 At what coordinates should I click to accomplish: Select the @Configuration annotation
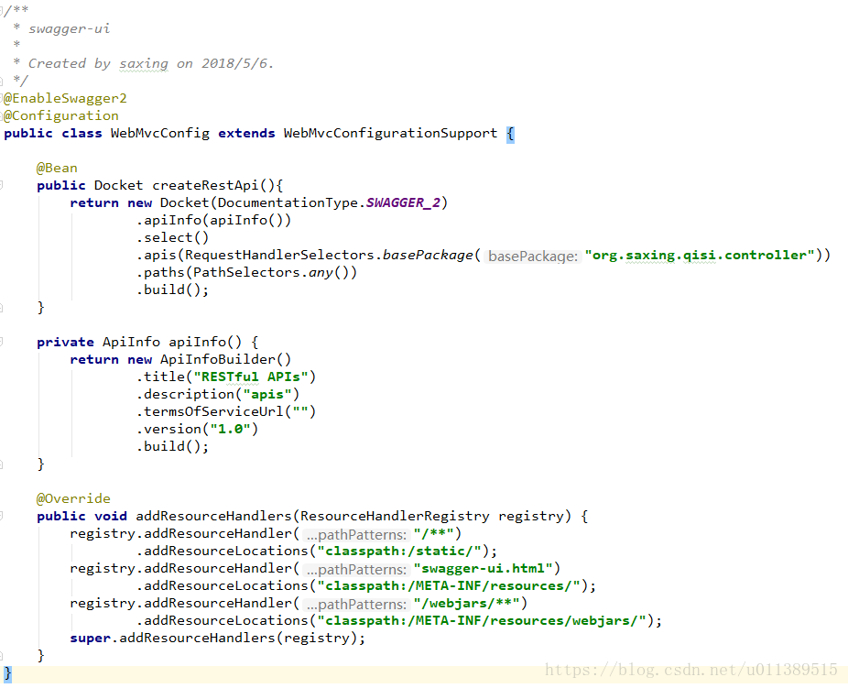61,115
